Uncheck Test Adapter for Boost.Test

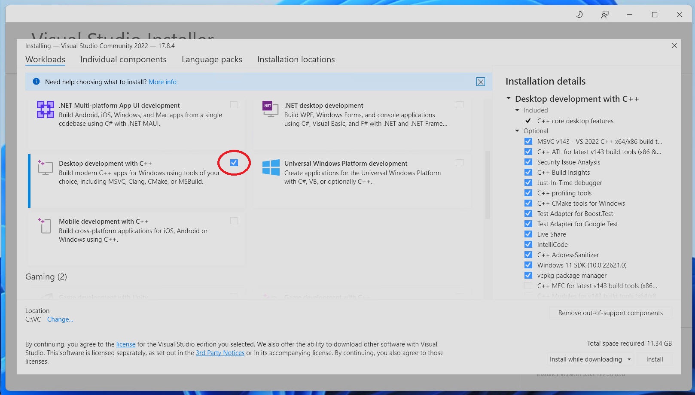[528, 213]
